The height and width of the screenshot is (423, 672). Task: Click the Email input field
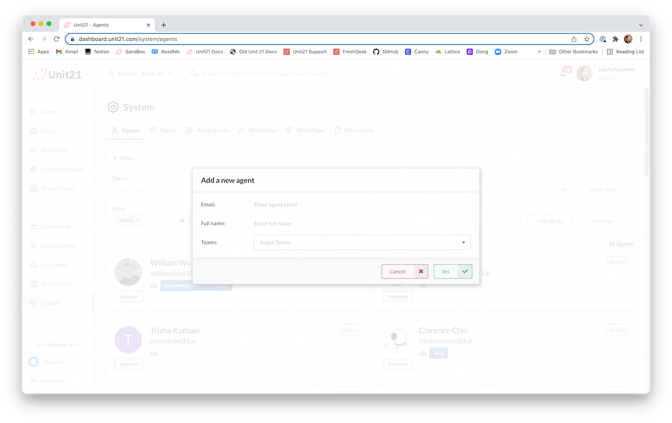pyautogui.click(x=362, y=205)
